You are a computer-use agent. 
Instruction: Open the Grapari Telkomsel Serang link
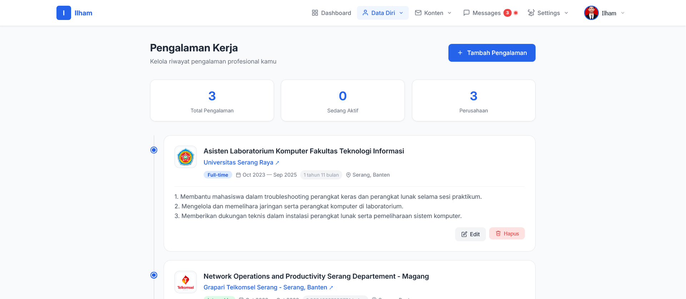tap(265, 287)
